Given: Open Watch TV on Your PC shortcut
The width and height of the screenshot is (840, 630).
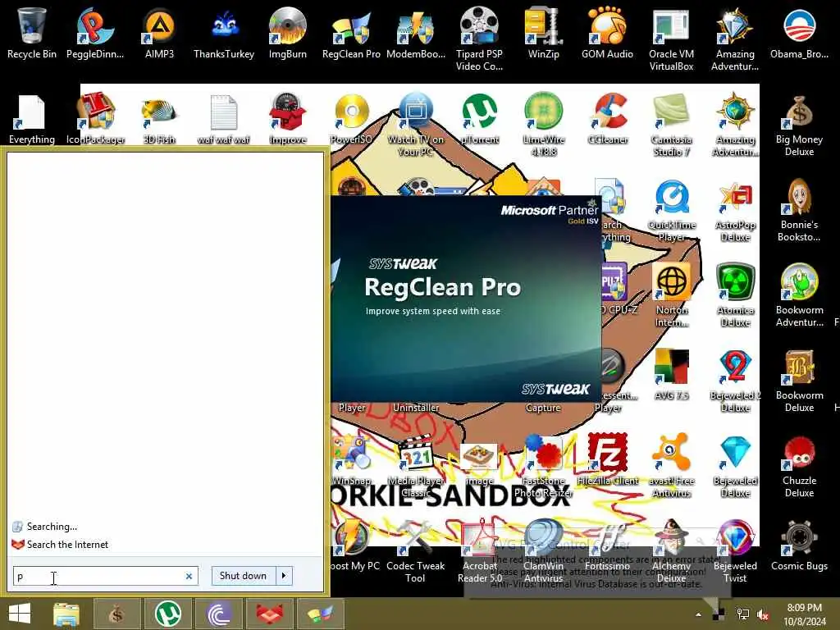Looking at the screenshot, I should pyautogui.click(x=416, y=125).
